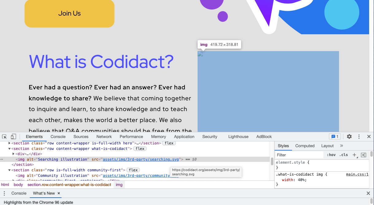Toggle the .cls classes editor
This screenshot has width=374, height=205.
(344, 155)
